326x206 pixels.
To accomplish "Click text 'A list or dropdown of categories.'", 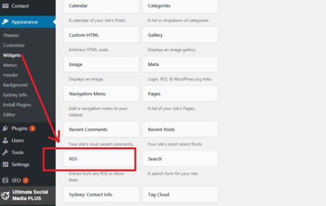I will click(x=178, y=20).
